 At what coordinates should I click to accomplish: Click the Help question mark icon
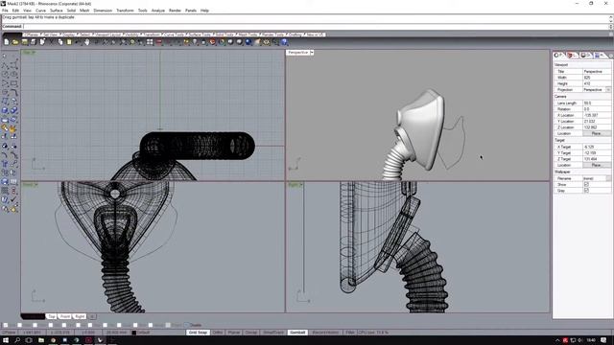tap(284, 42)
